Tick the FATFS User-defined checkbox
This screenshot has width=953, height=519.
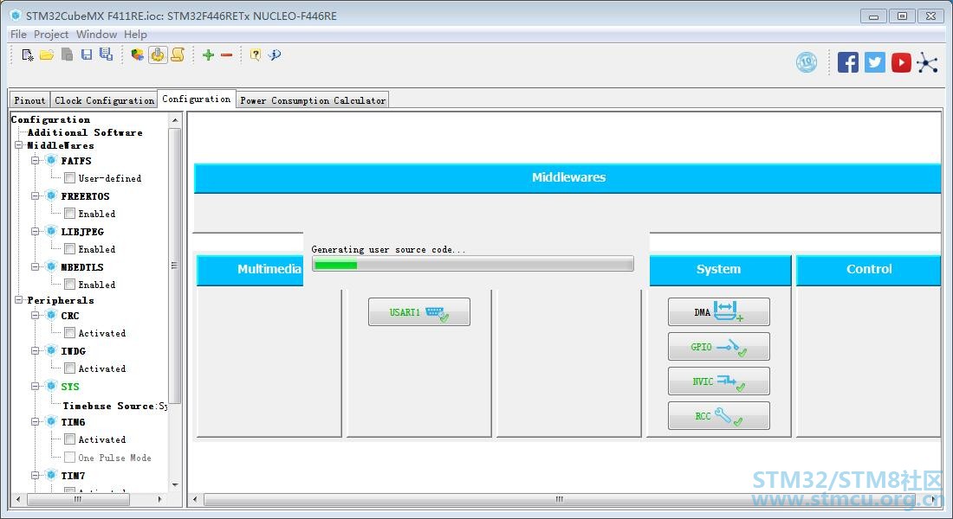[70, 178]
